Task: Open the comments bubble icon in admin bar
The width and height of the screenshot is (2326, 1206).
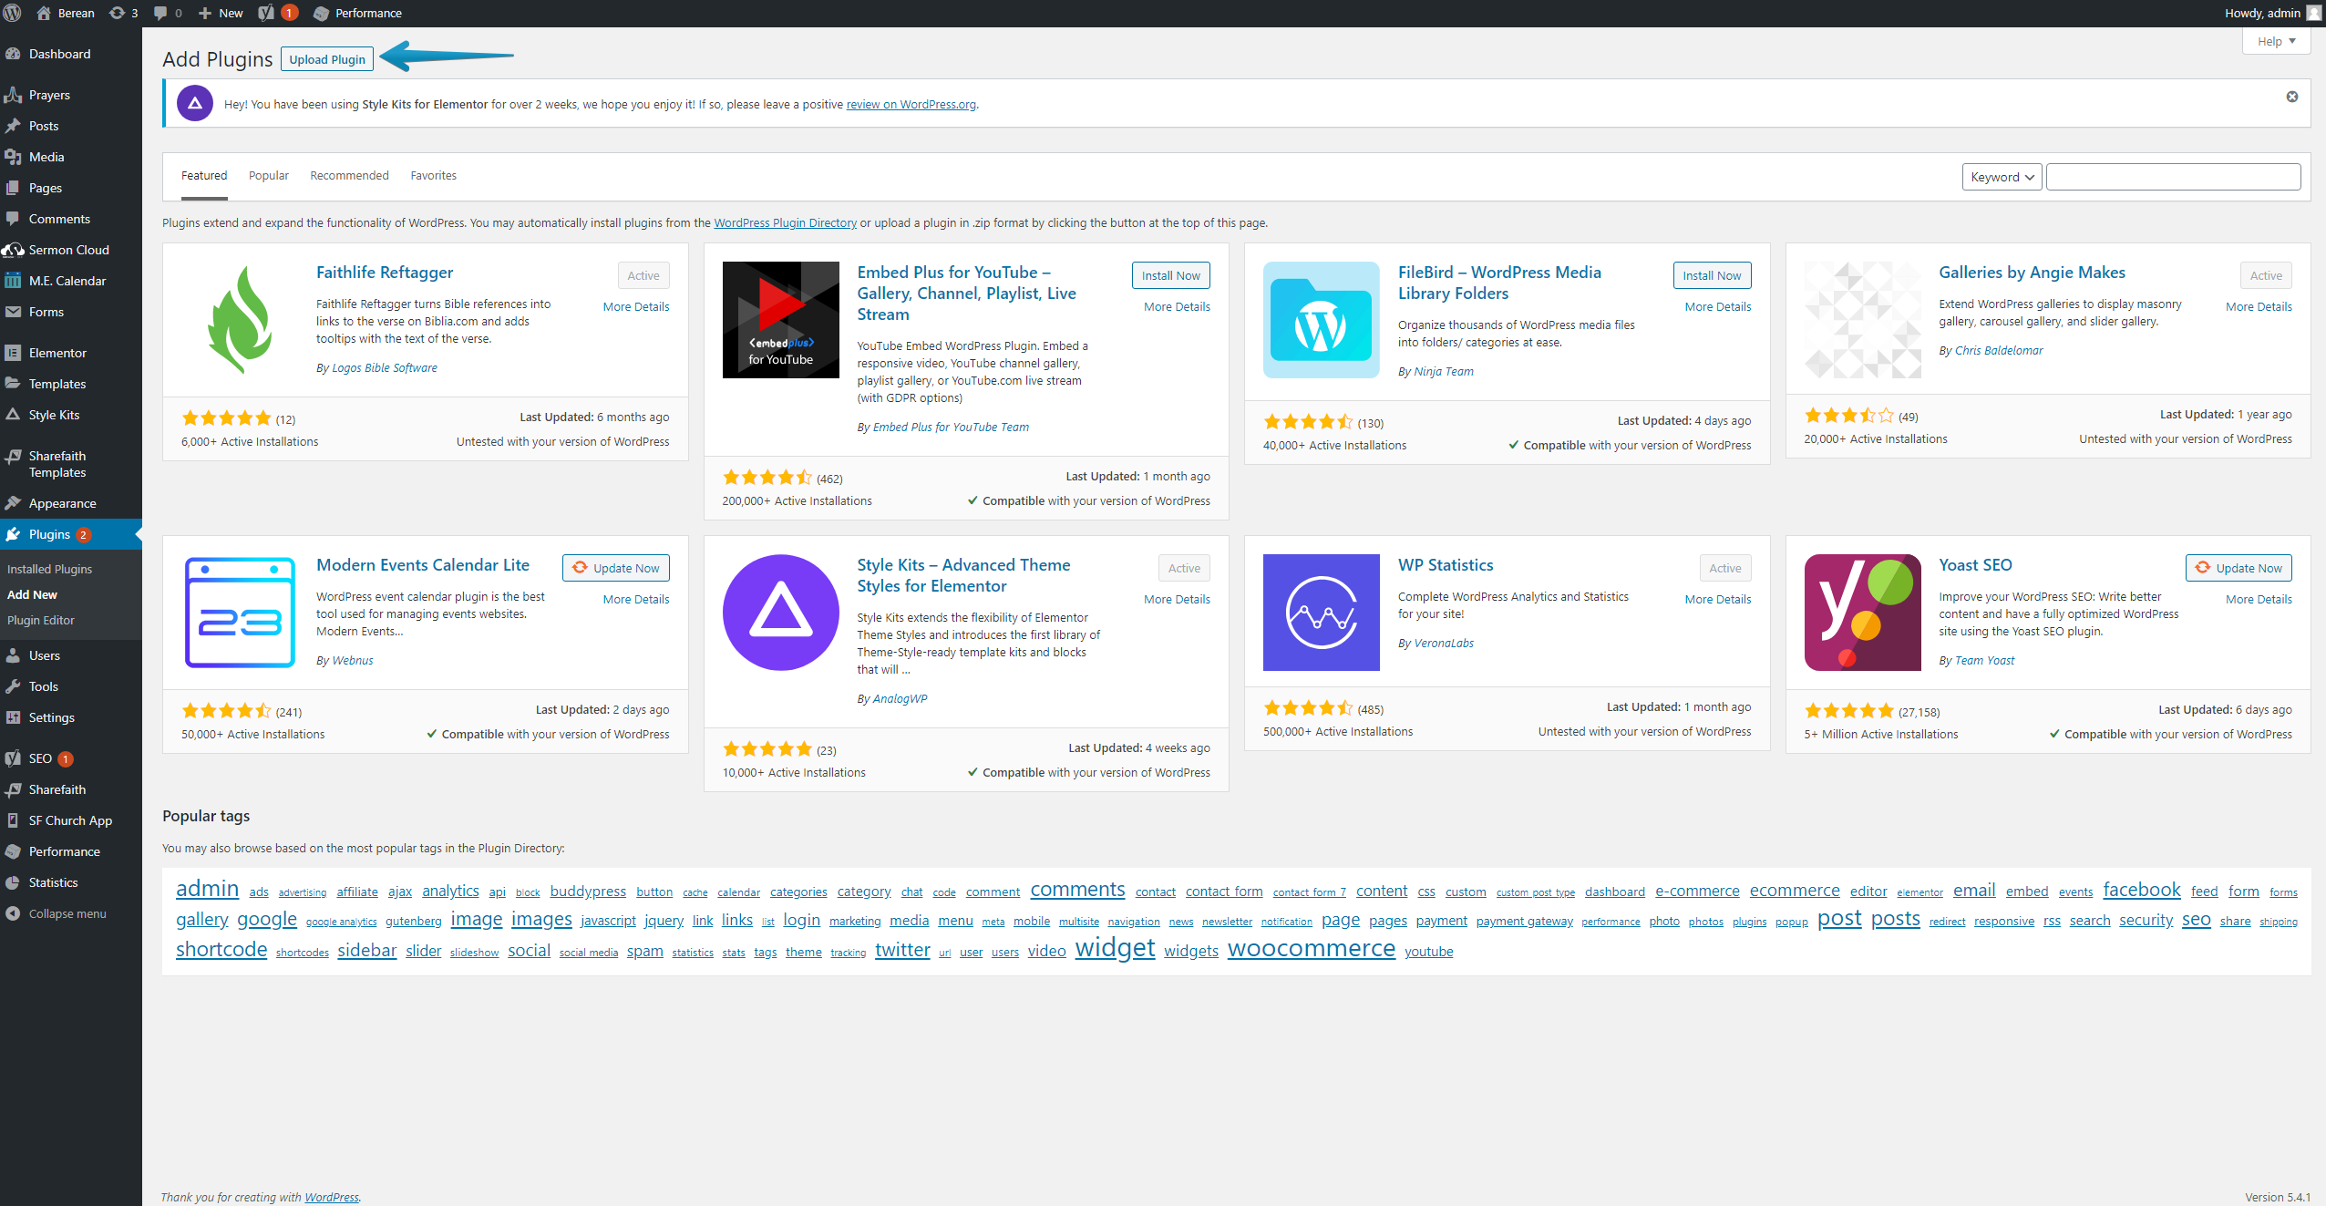Action: pos(168,13)
